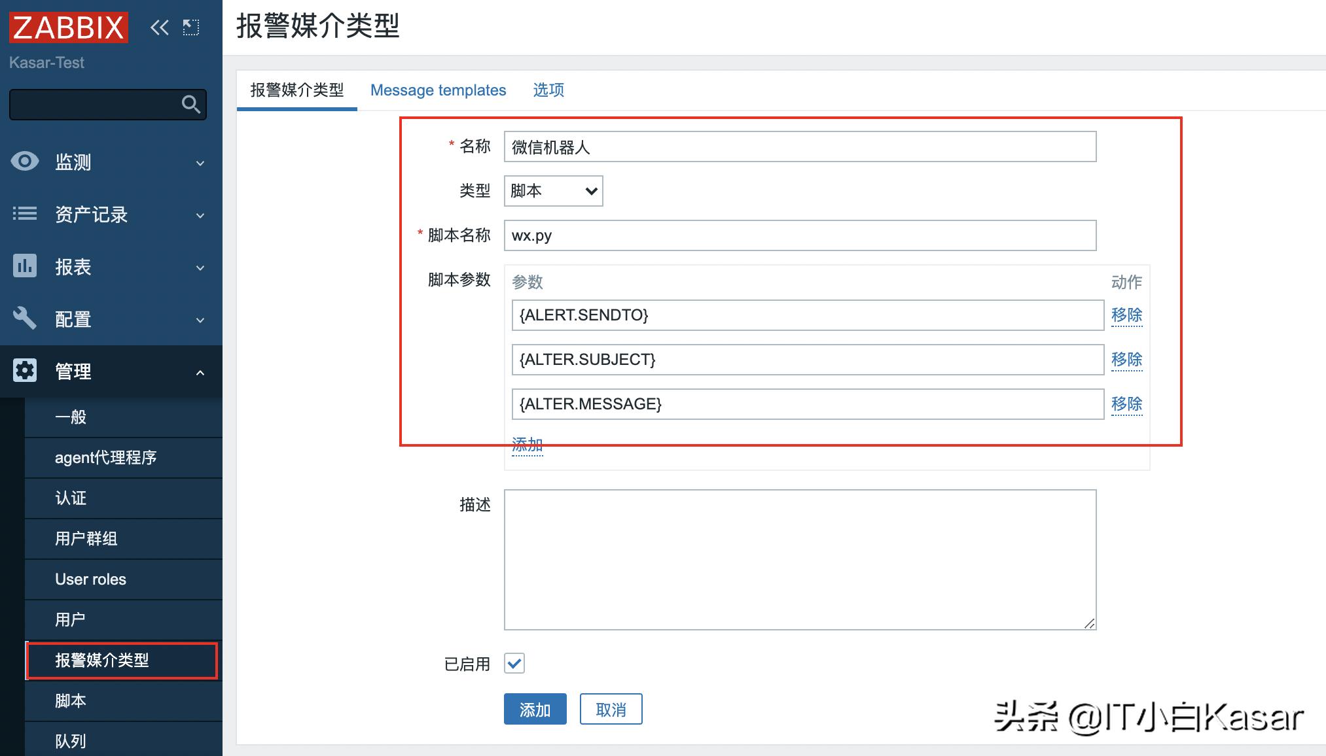Click the 配置 wrench configuration icon

pyautogui.click(x=24, y=318)
